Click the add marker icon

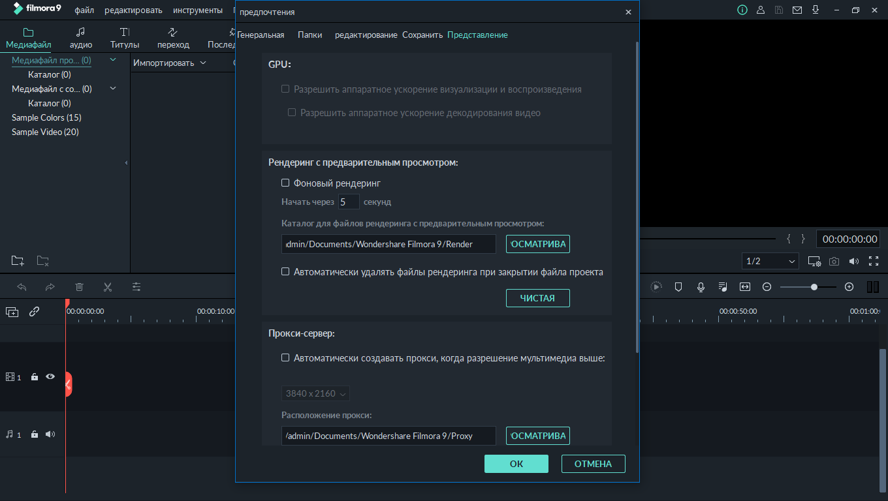678,287
